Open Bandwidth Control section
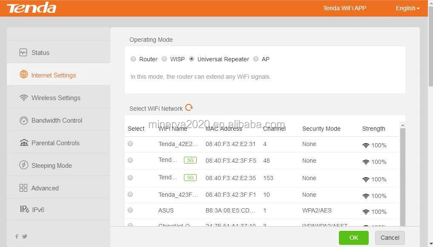 (x=59, y=120)
